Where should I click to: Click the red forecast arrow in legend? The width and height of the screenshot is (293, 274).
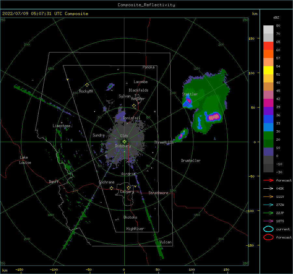pyautogui.click(x=268, y=180)
